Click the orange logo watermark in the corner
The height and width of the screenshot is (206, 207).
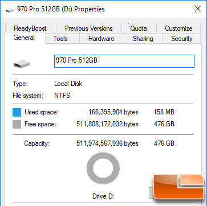pos(179,187)
